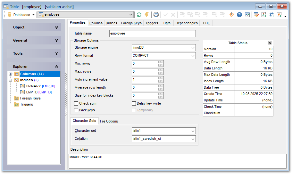Click the Table name input field
This screenshot has height=174, width=292.
pyautogui.click(x=152, y=34)
